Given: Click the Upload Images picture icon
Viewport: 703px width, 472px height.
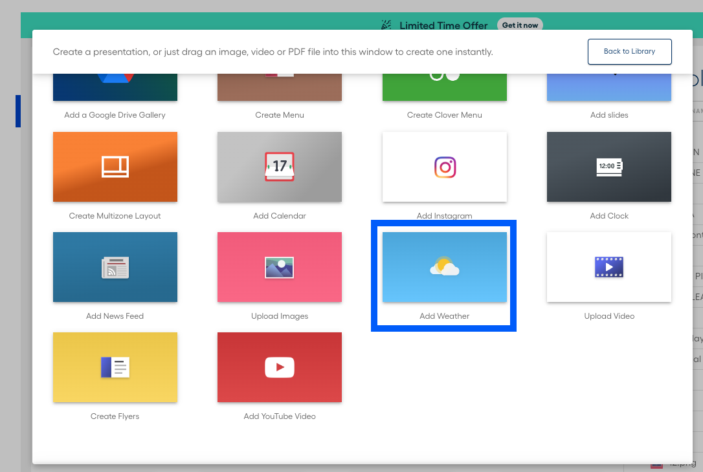Looking at the screenshot, I should click(279, 267).
